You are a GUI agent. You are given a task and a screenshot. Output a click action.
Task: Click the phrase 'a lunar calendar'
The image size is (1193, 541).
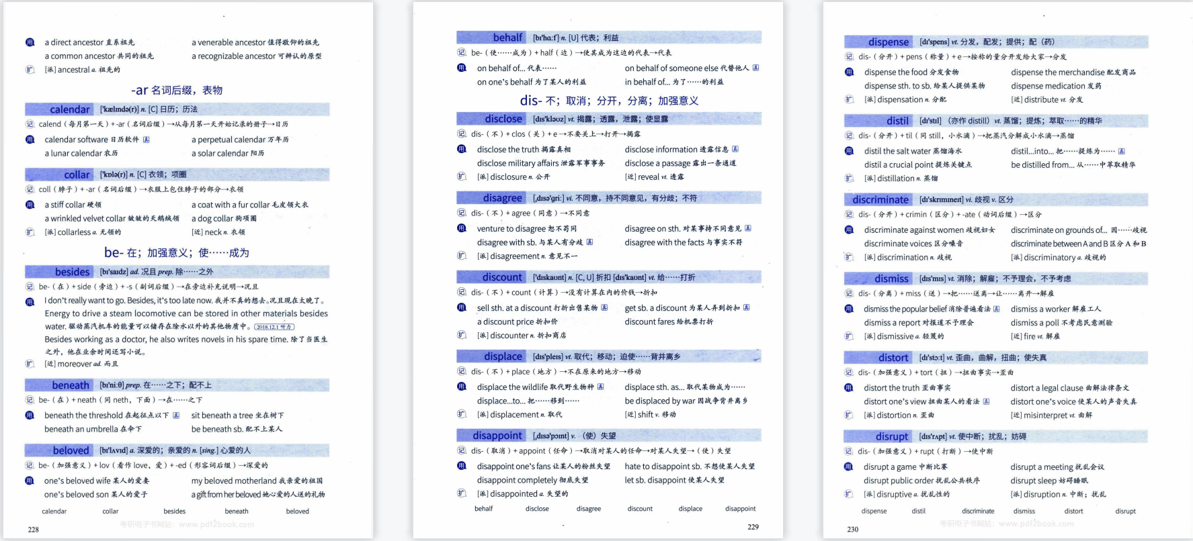tap(73, 153)
